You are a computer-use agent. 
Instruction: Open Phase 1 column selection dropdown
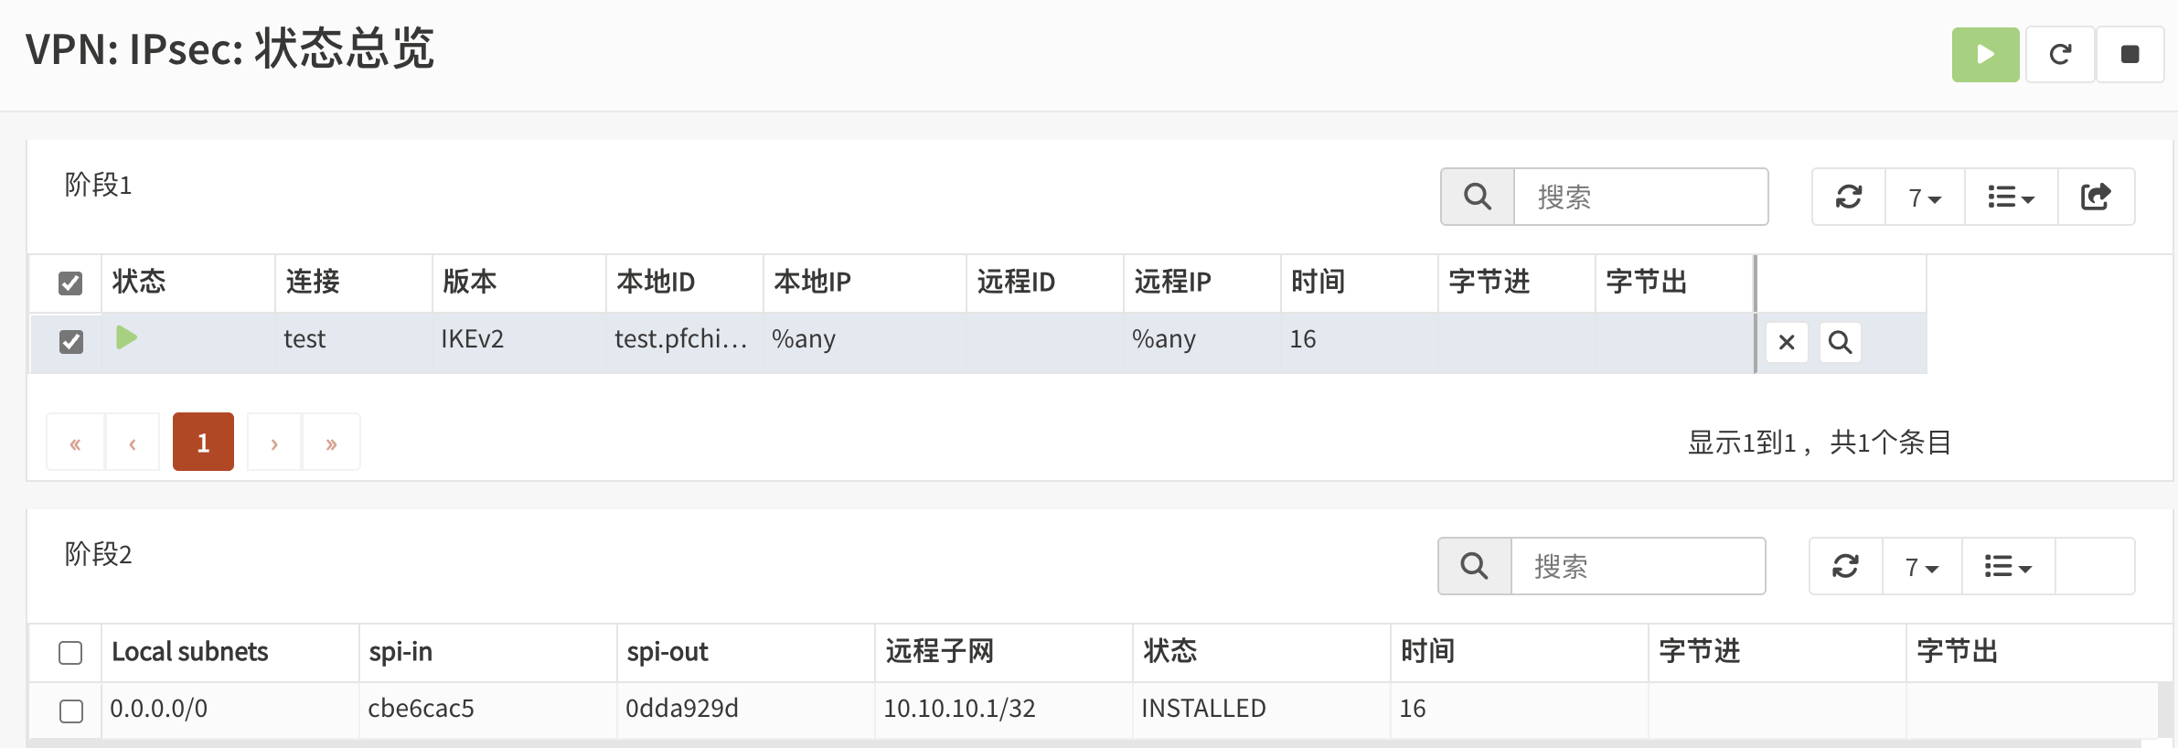pos(2010,197)
